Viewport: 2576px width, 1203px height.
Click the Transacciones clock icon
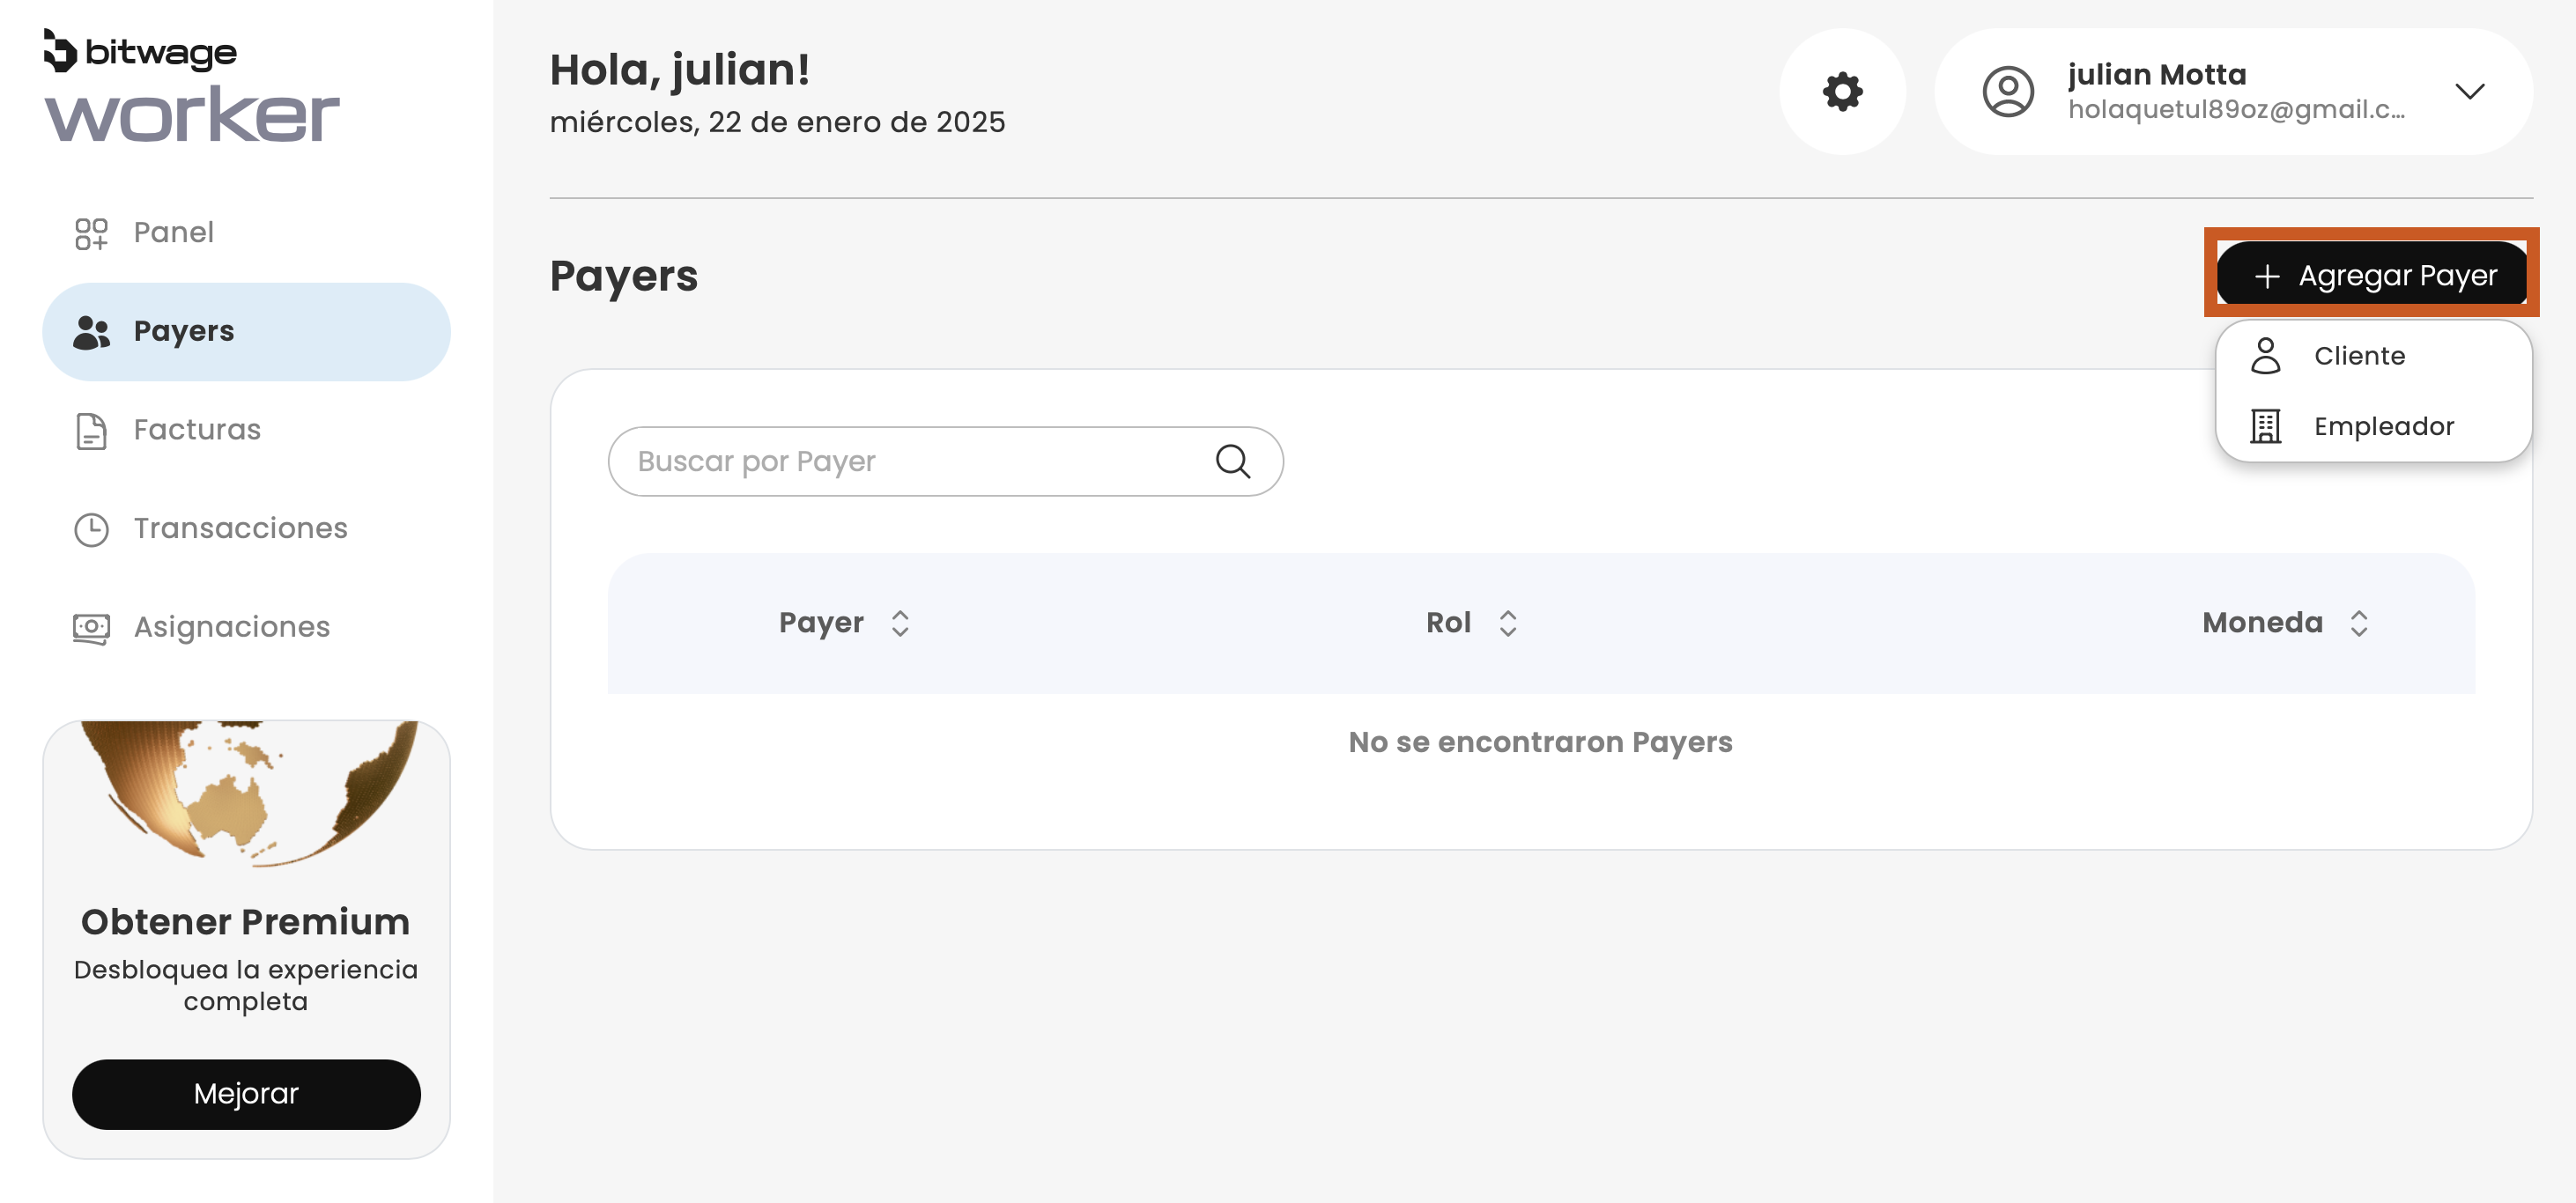(91, 529)
